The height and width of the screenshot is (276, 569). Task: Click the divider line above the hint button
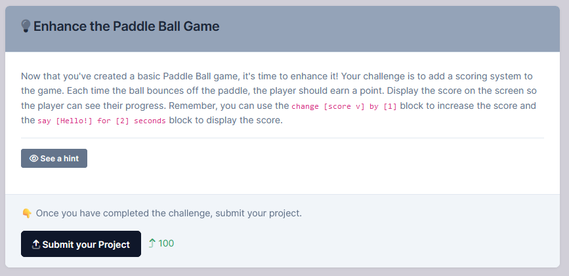282,138
